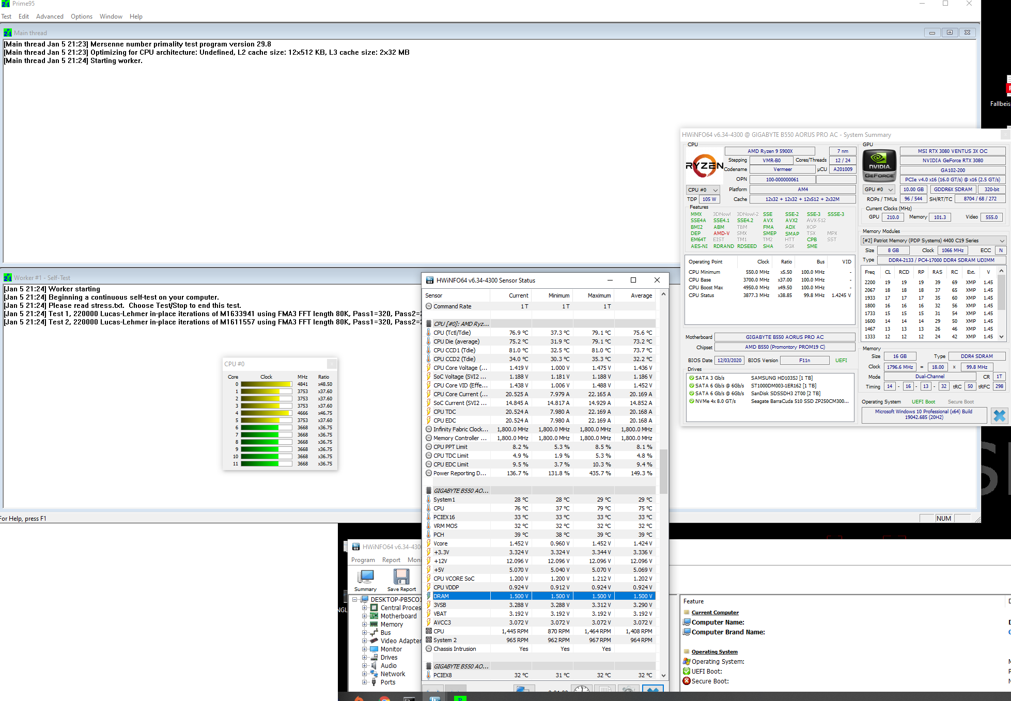The height and width of the screenshot is (701, 1011).
Task: Click the Central Processor chip icon in tree
Action: (374, 608)
